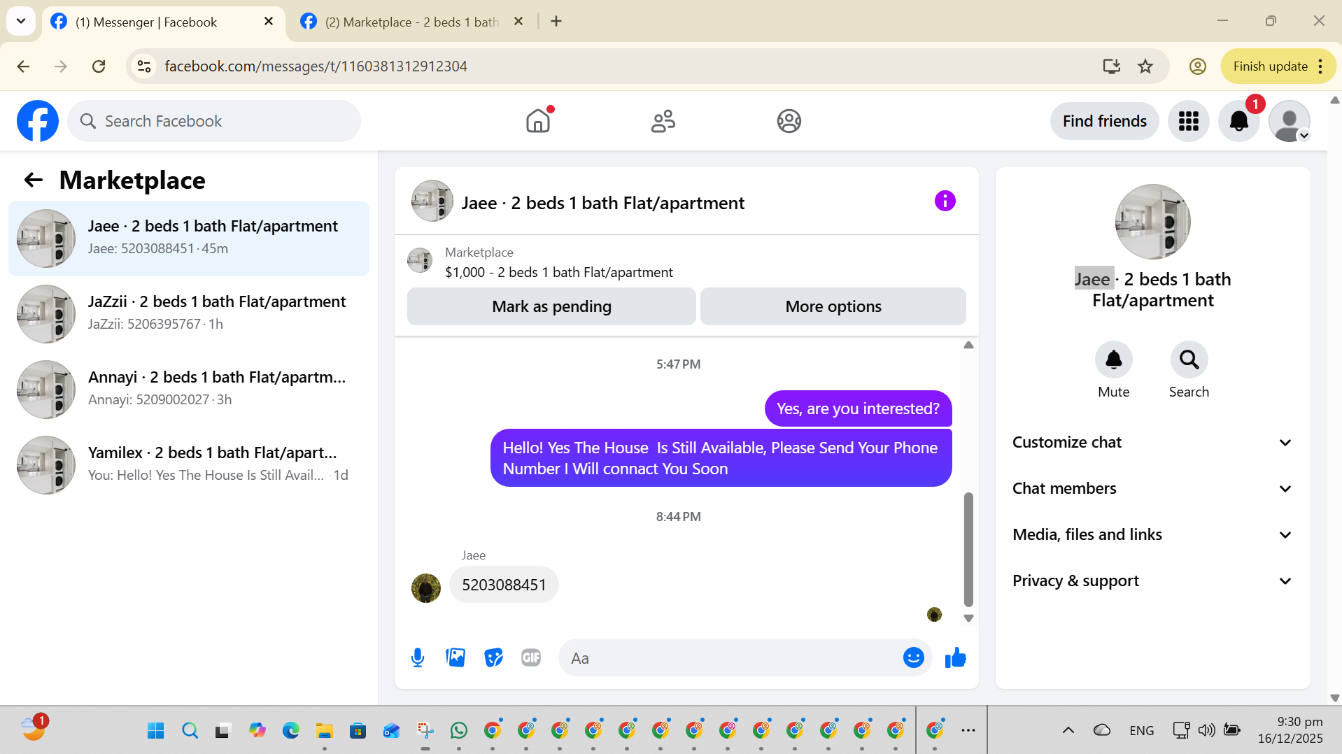Send a thumbs-up like

point(955,657)
